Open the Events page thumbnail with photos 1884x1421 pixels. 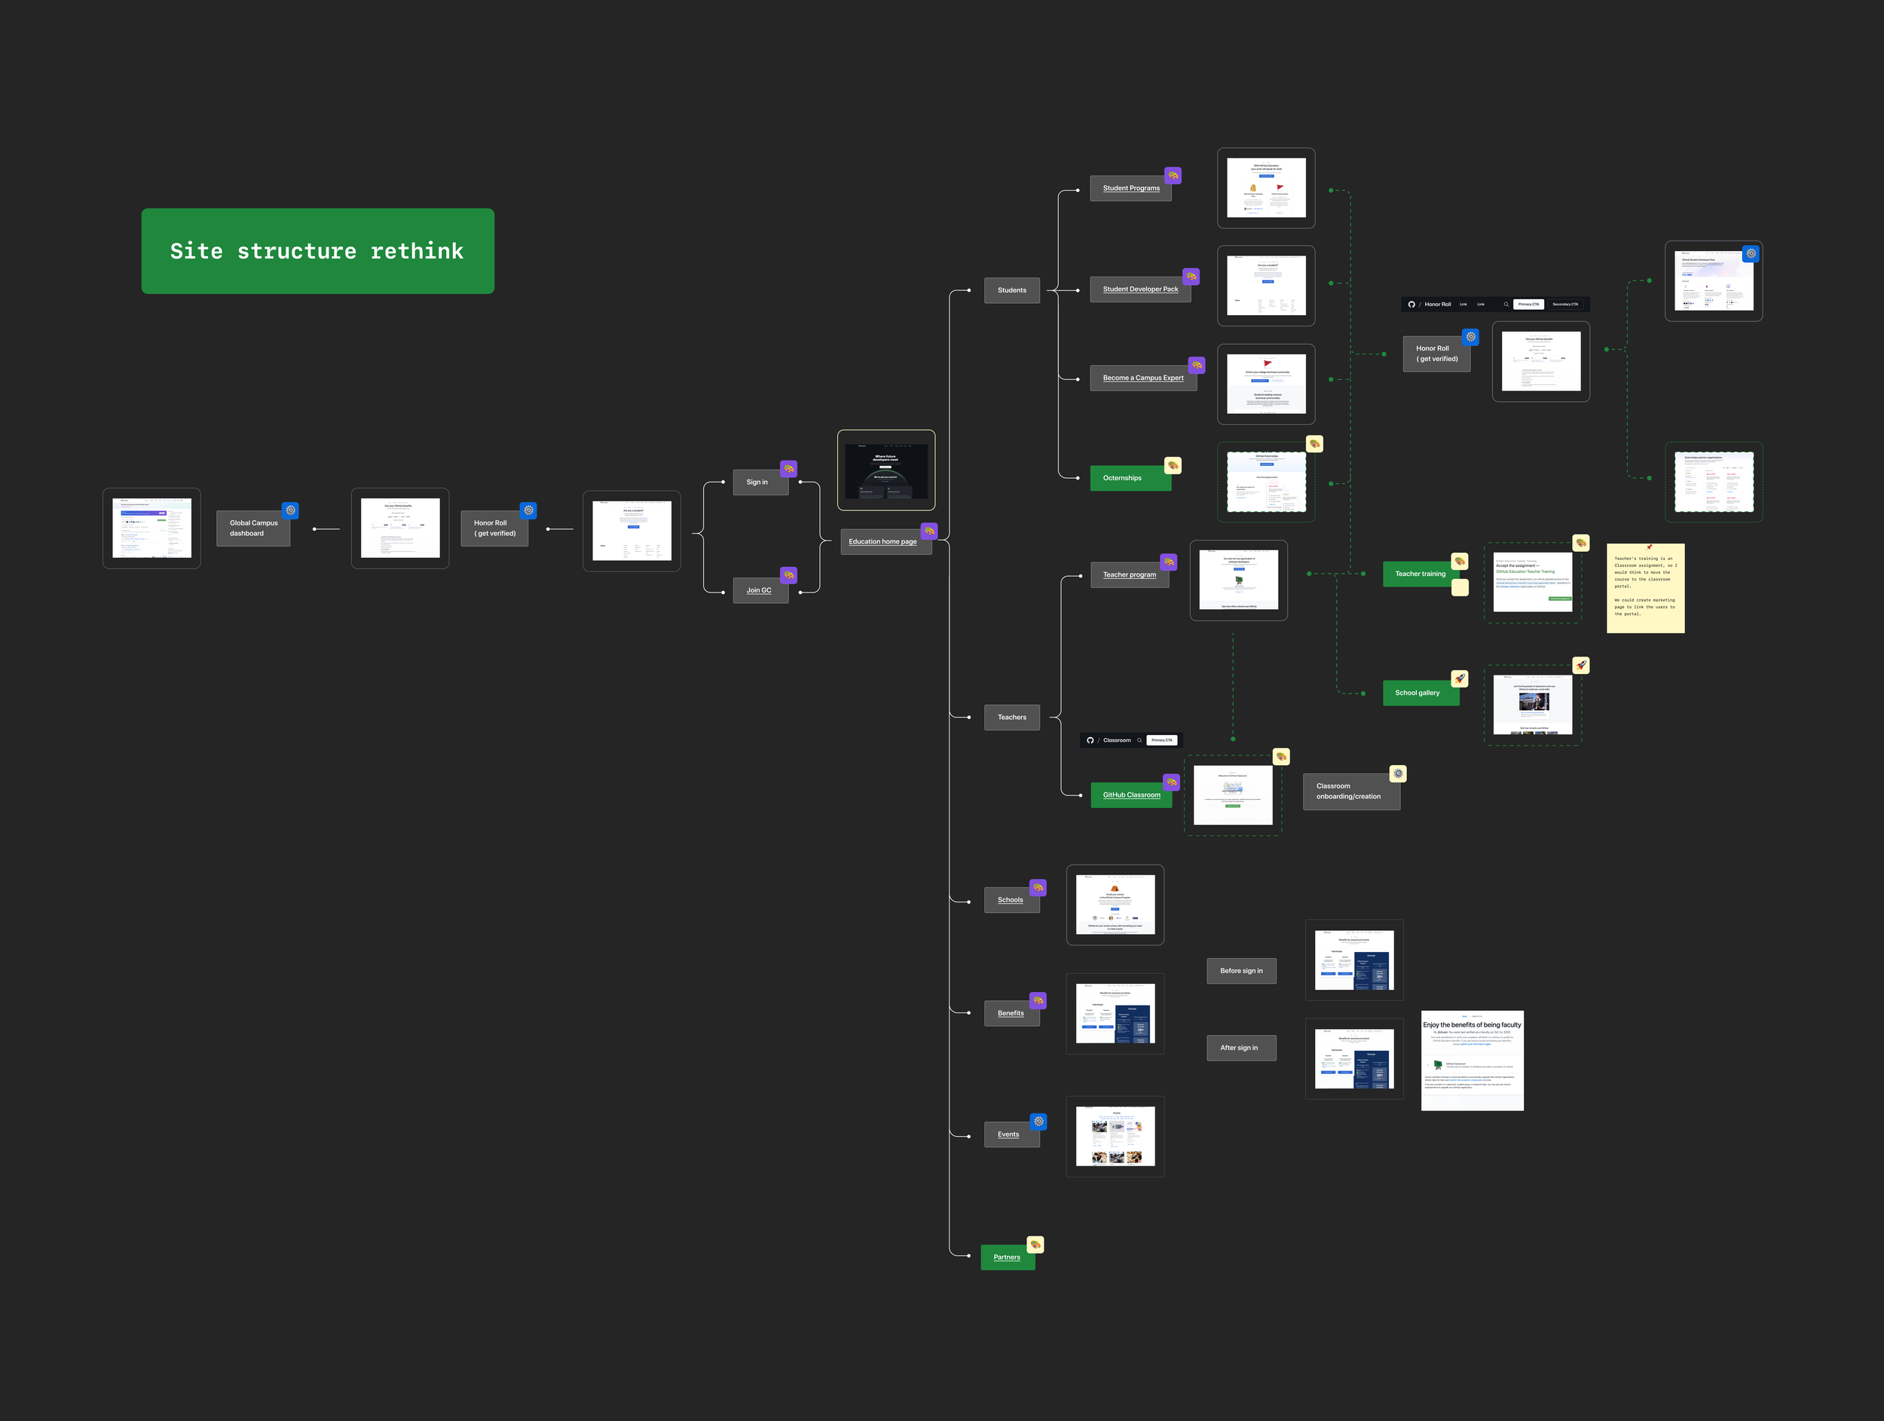pos(1115,1137)
